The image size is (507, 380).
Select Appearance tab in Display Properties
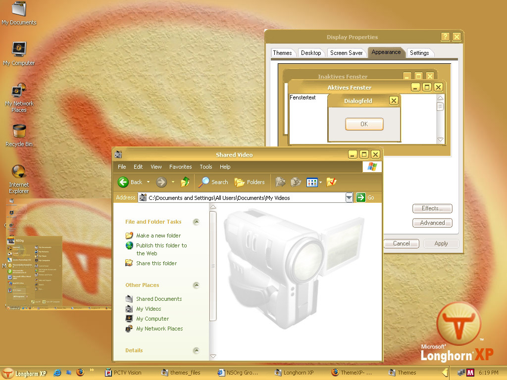[x=386, y=52]
